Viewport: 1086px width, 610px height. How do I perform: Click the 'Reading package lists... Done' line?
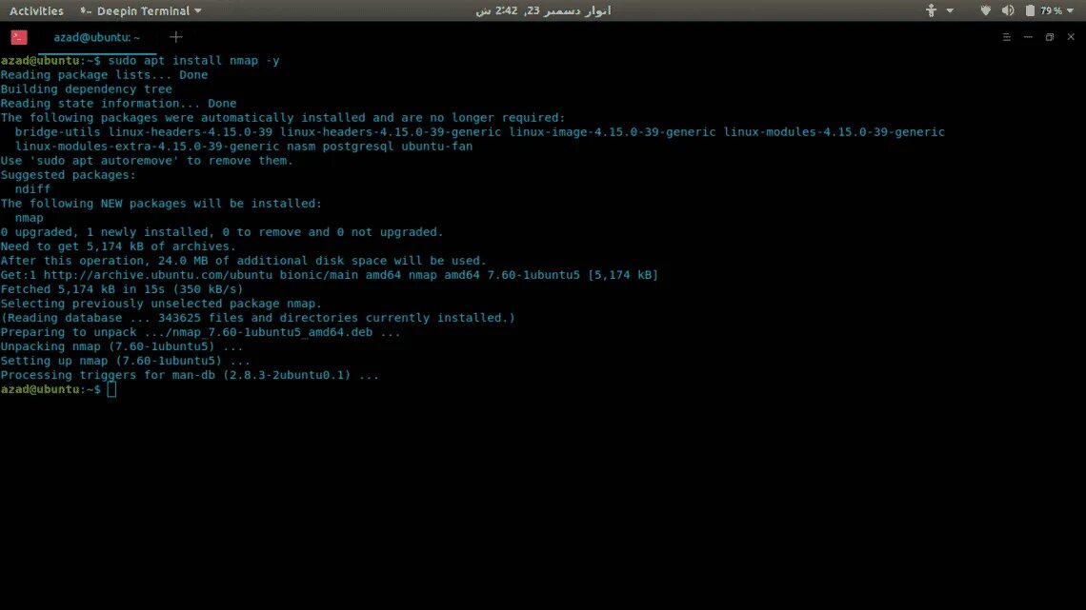[104, 74]
